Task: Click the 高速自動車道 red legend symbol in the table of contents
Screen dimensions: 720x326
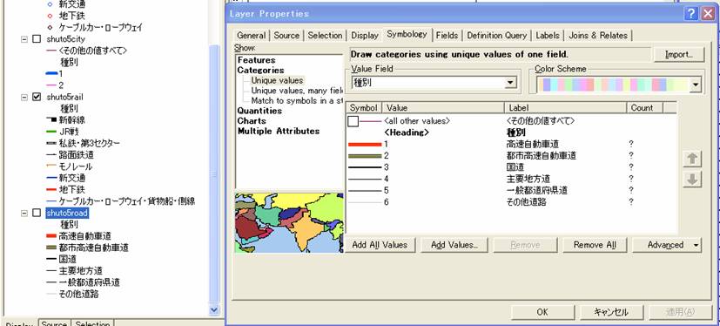Action: point(51,236)
